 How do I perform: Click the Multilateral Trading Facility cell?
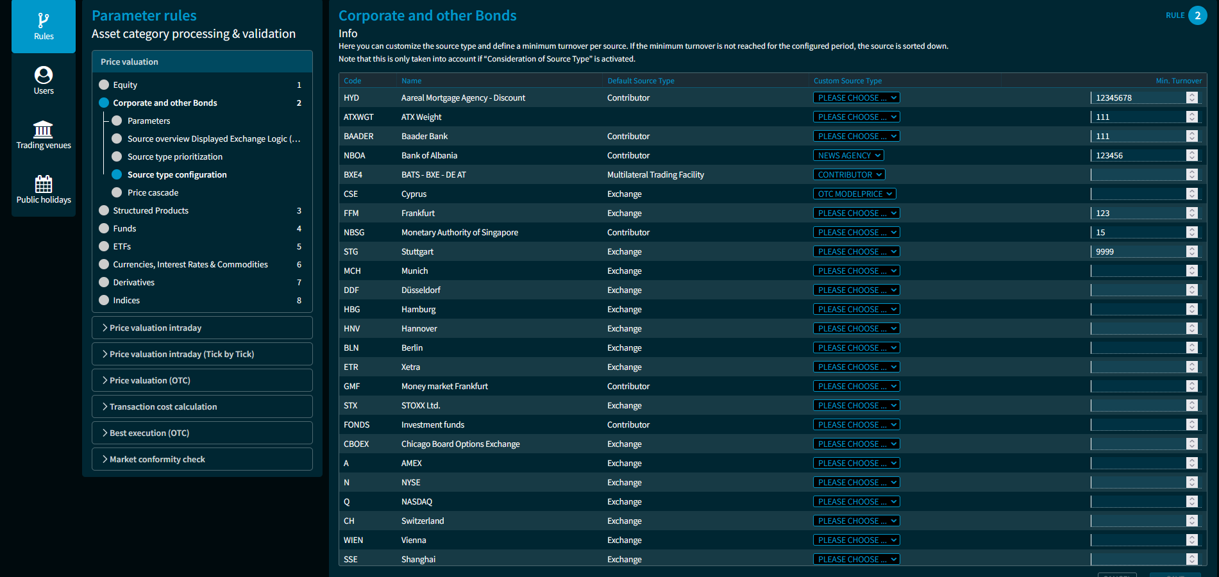(x=655, y=174)
